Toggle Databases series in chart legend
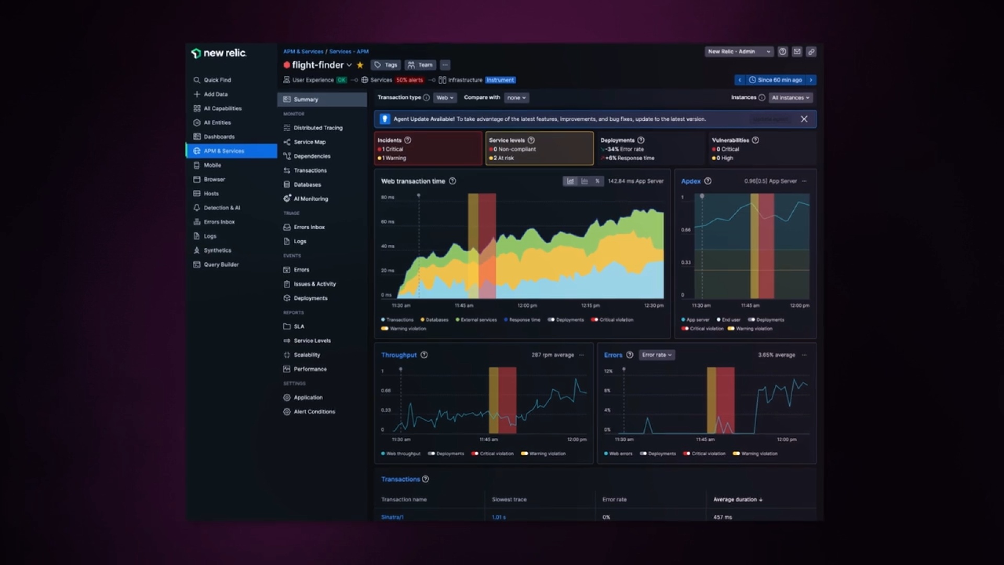 (x=435, y=320)
